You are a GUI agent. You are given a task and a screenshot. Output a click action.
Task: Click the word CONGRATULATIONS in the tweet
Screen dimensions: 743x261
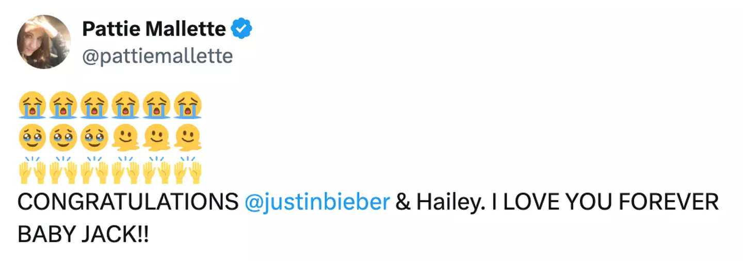tap(128, 202)
